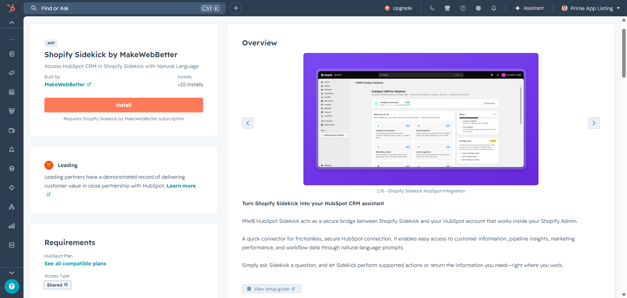Collapse sidebar with the up chevron
627x298 pixels.
click(12, 23)
